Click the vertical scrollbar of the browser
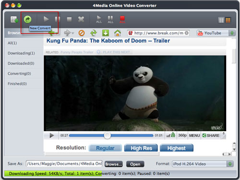The width and height of the screenshot is (240, 180). 234,56
